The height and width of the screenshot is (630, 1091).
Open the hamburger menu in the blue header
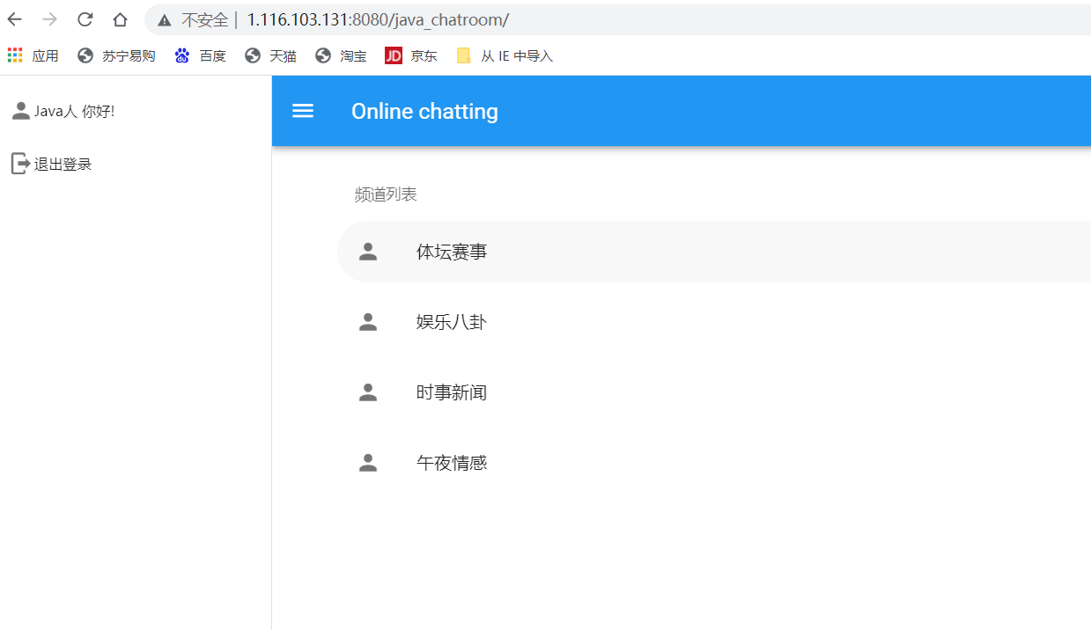(303, 111)
